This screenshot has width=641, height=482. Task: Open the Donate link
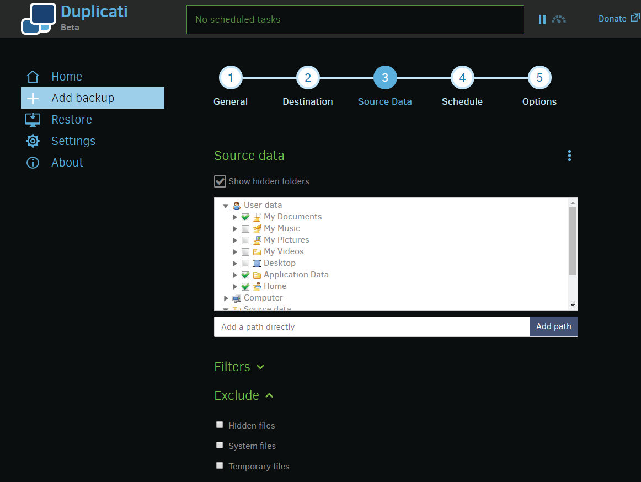click(x=618, y=18)
